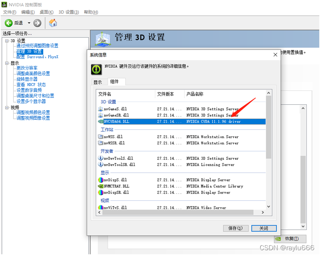Open 设置多个显示器 task
320x255 pixels.
click(x=31, y=101)
